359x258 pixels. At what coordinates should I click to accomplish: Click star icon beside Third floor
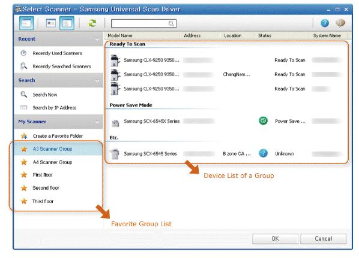click(x=24, y=201)
